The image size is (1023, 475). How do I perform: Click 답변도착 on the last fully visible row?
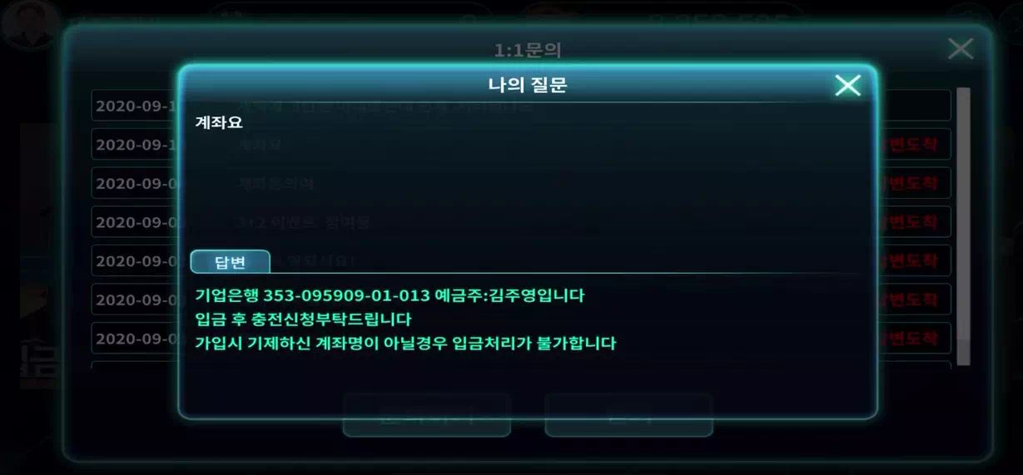tap(908, 339)
